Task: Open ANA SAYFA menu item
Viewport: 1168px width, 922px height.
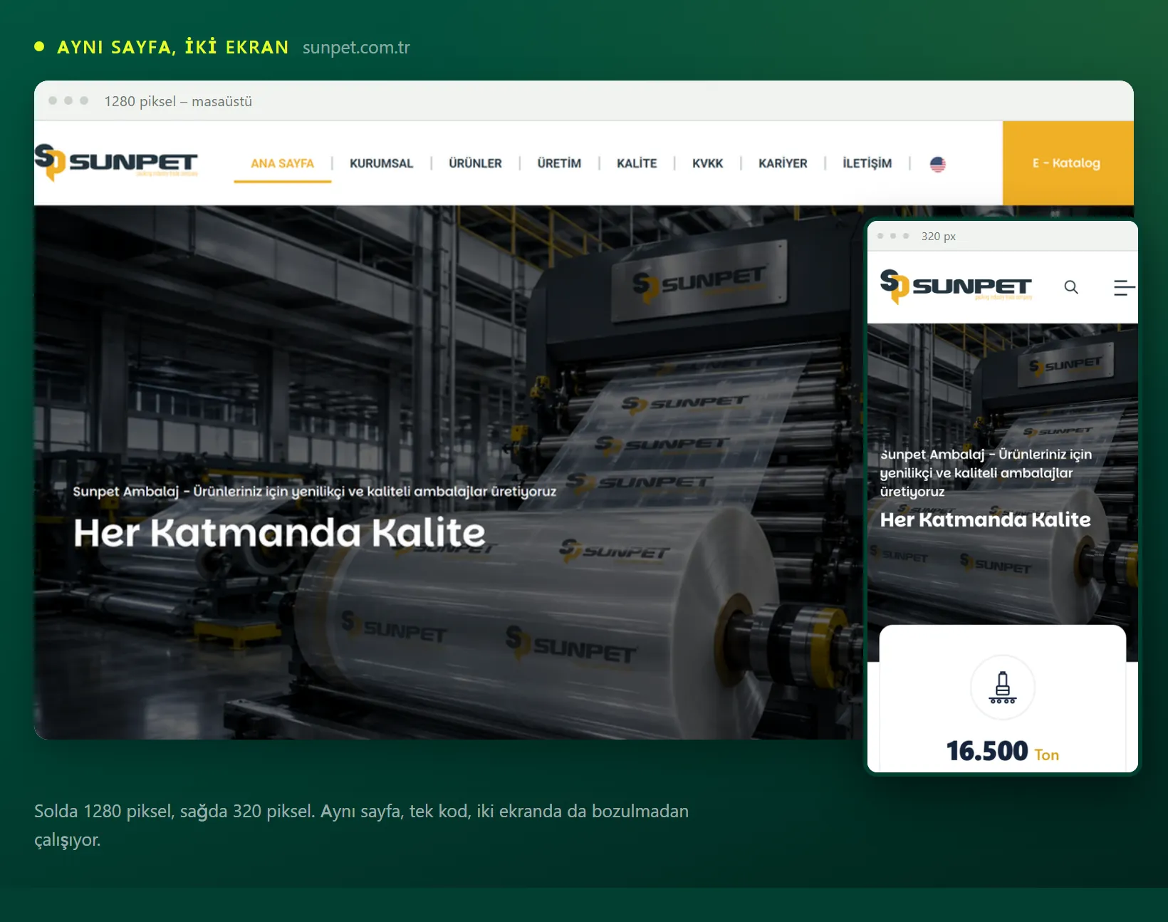Action: click(x=282, y=163)
